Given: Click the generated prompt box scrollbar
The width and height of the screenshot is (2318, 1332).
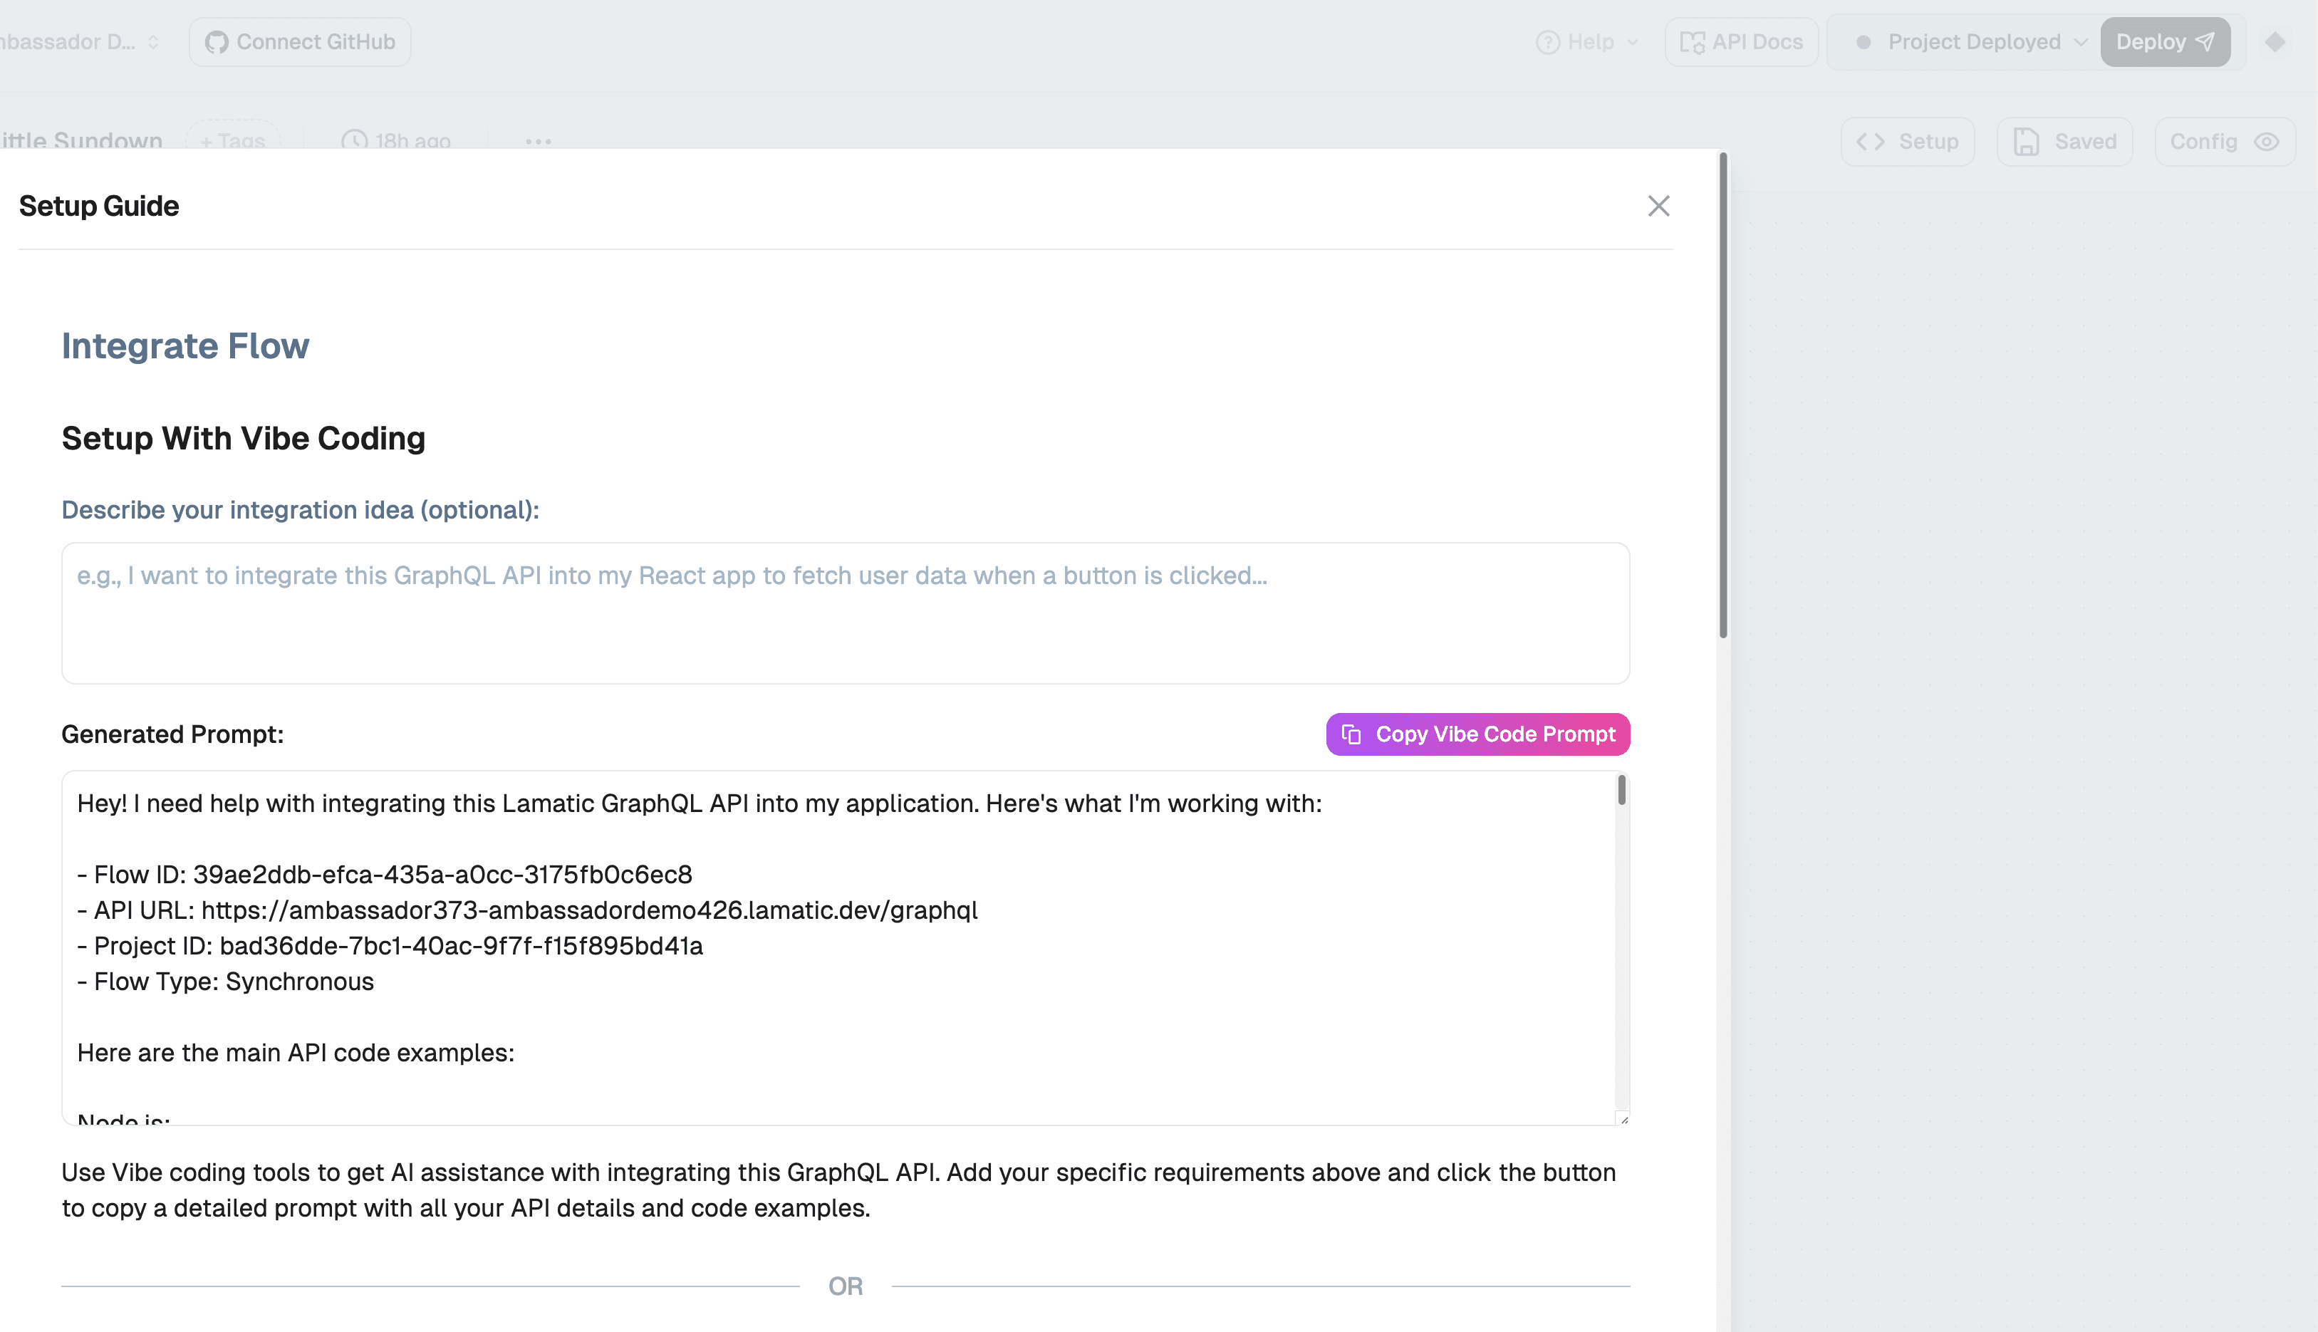Looking at the screenshot, I should click(x=1621, y=791).
